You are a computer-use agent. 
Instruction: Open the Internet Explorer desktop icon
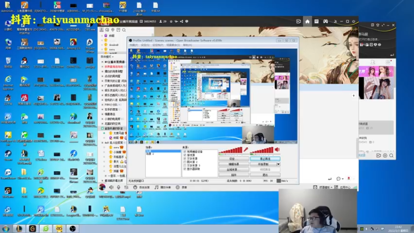(x=8, y=82)
